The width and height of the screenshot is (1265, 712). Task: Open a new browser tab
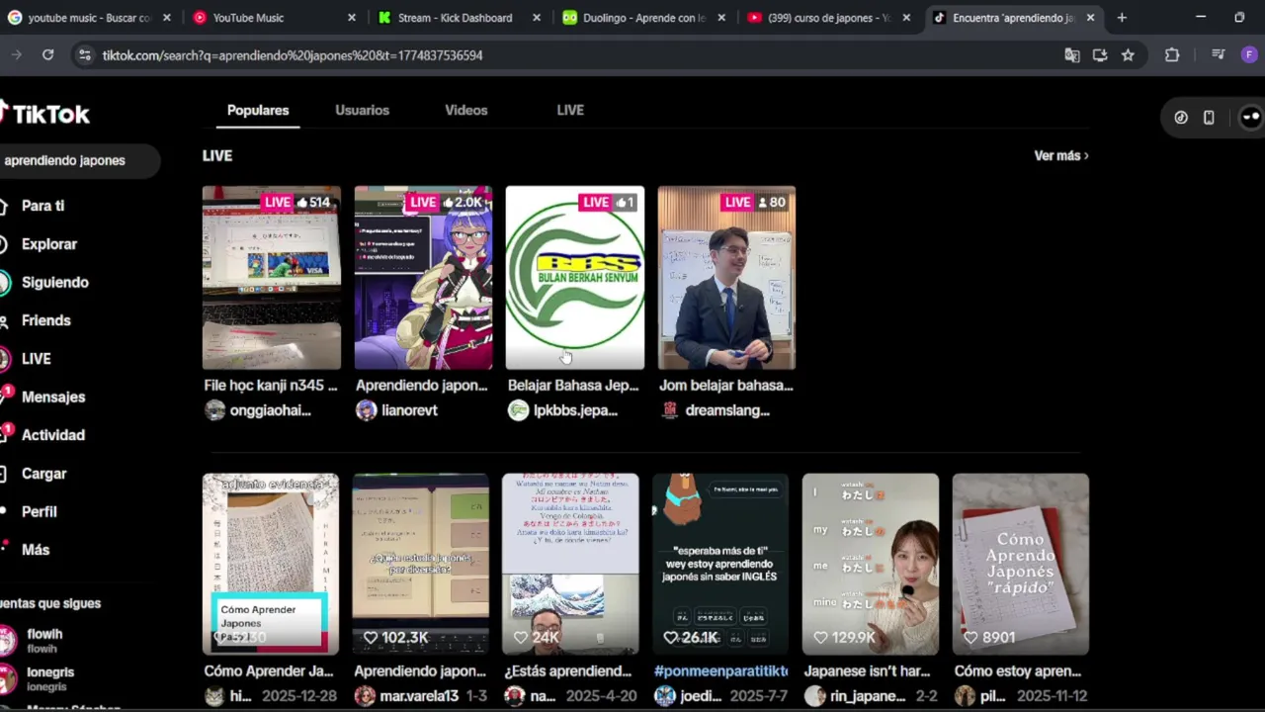(x=1122, y=18)
